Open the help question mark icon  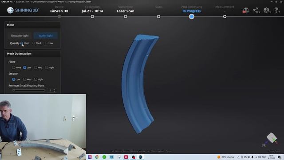tap(276, 10)
